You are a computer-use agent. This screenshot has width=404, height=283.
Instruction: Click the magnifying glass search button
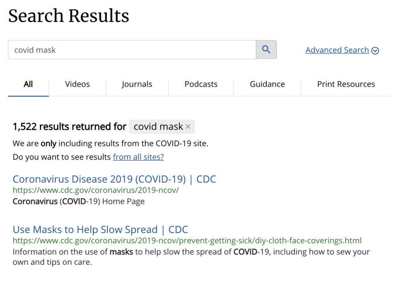(266, 49)
